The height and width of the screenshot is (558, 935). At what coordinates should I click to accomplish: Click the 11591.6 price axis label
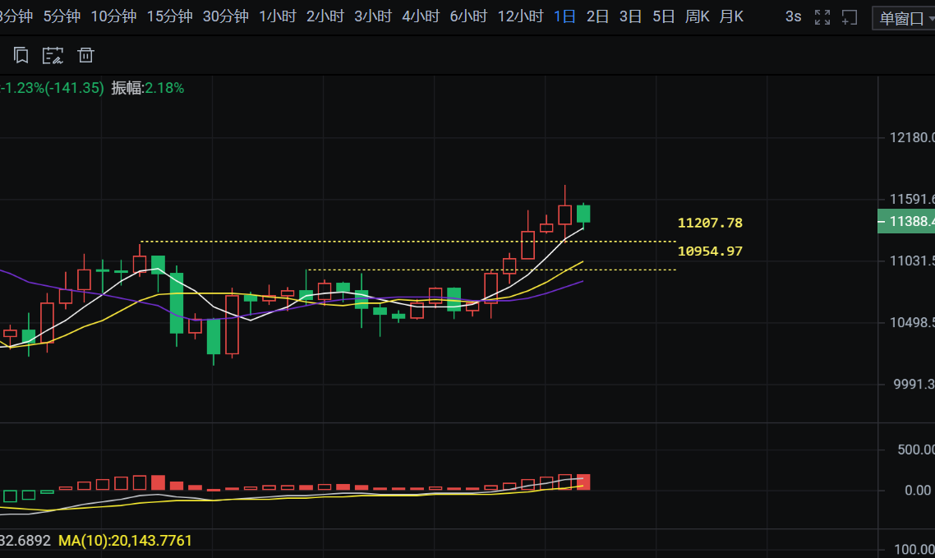point(912,199)
